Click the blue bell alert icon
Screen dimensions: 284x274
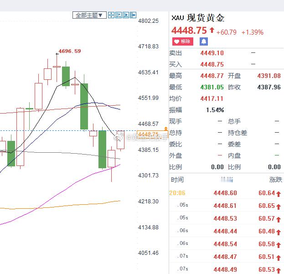click(204, 41)
